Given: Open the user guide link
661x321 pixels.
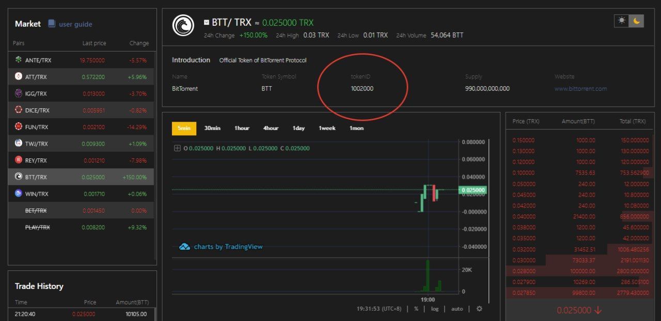Looking at the screenshot, I should (x=75, y=24).
